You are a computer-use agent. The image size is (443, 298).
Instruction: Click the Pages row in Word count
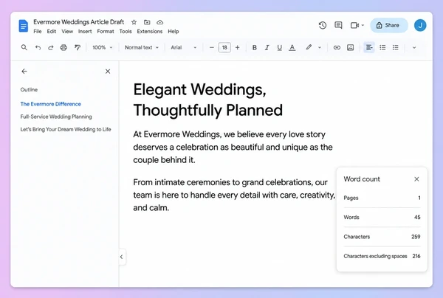pos(382,198)
